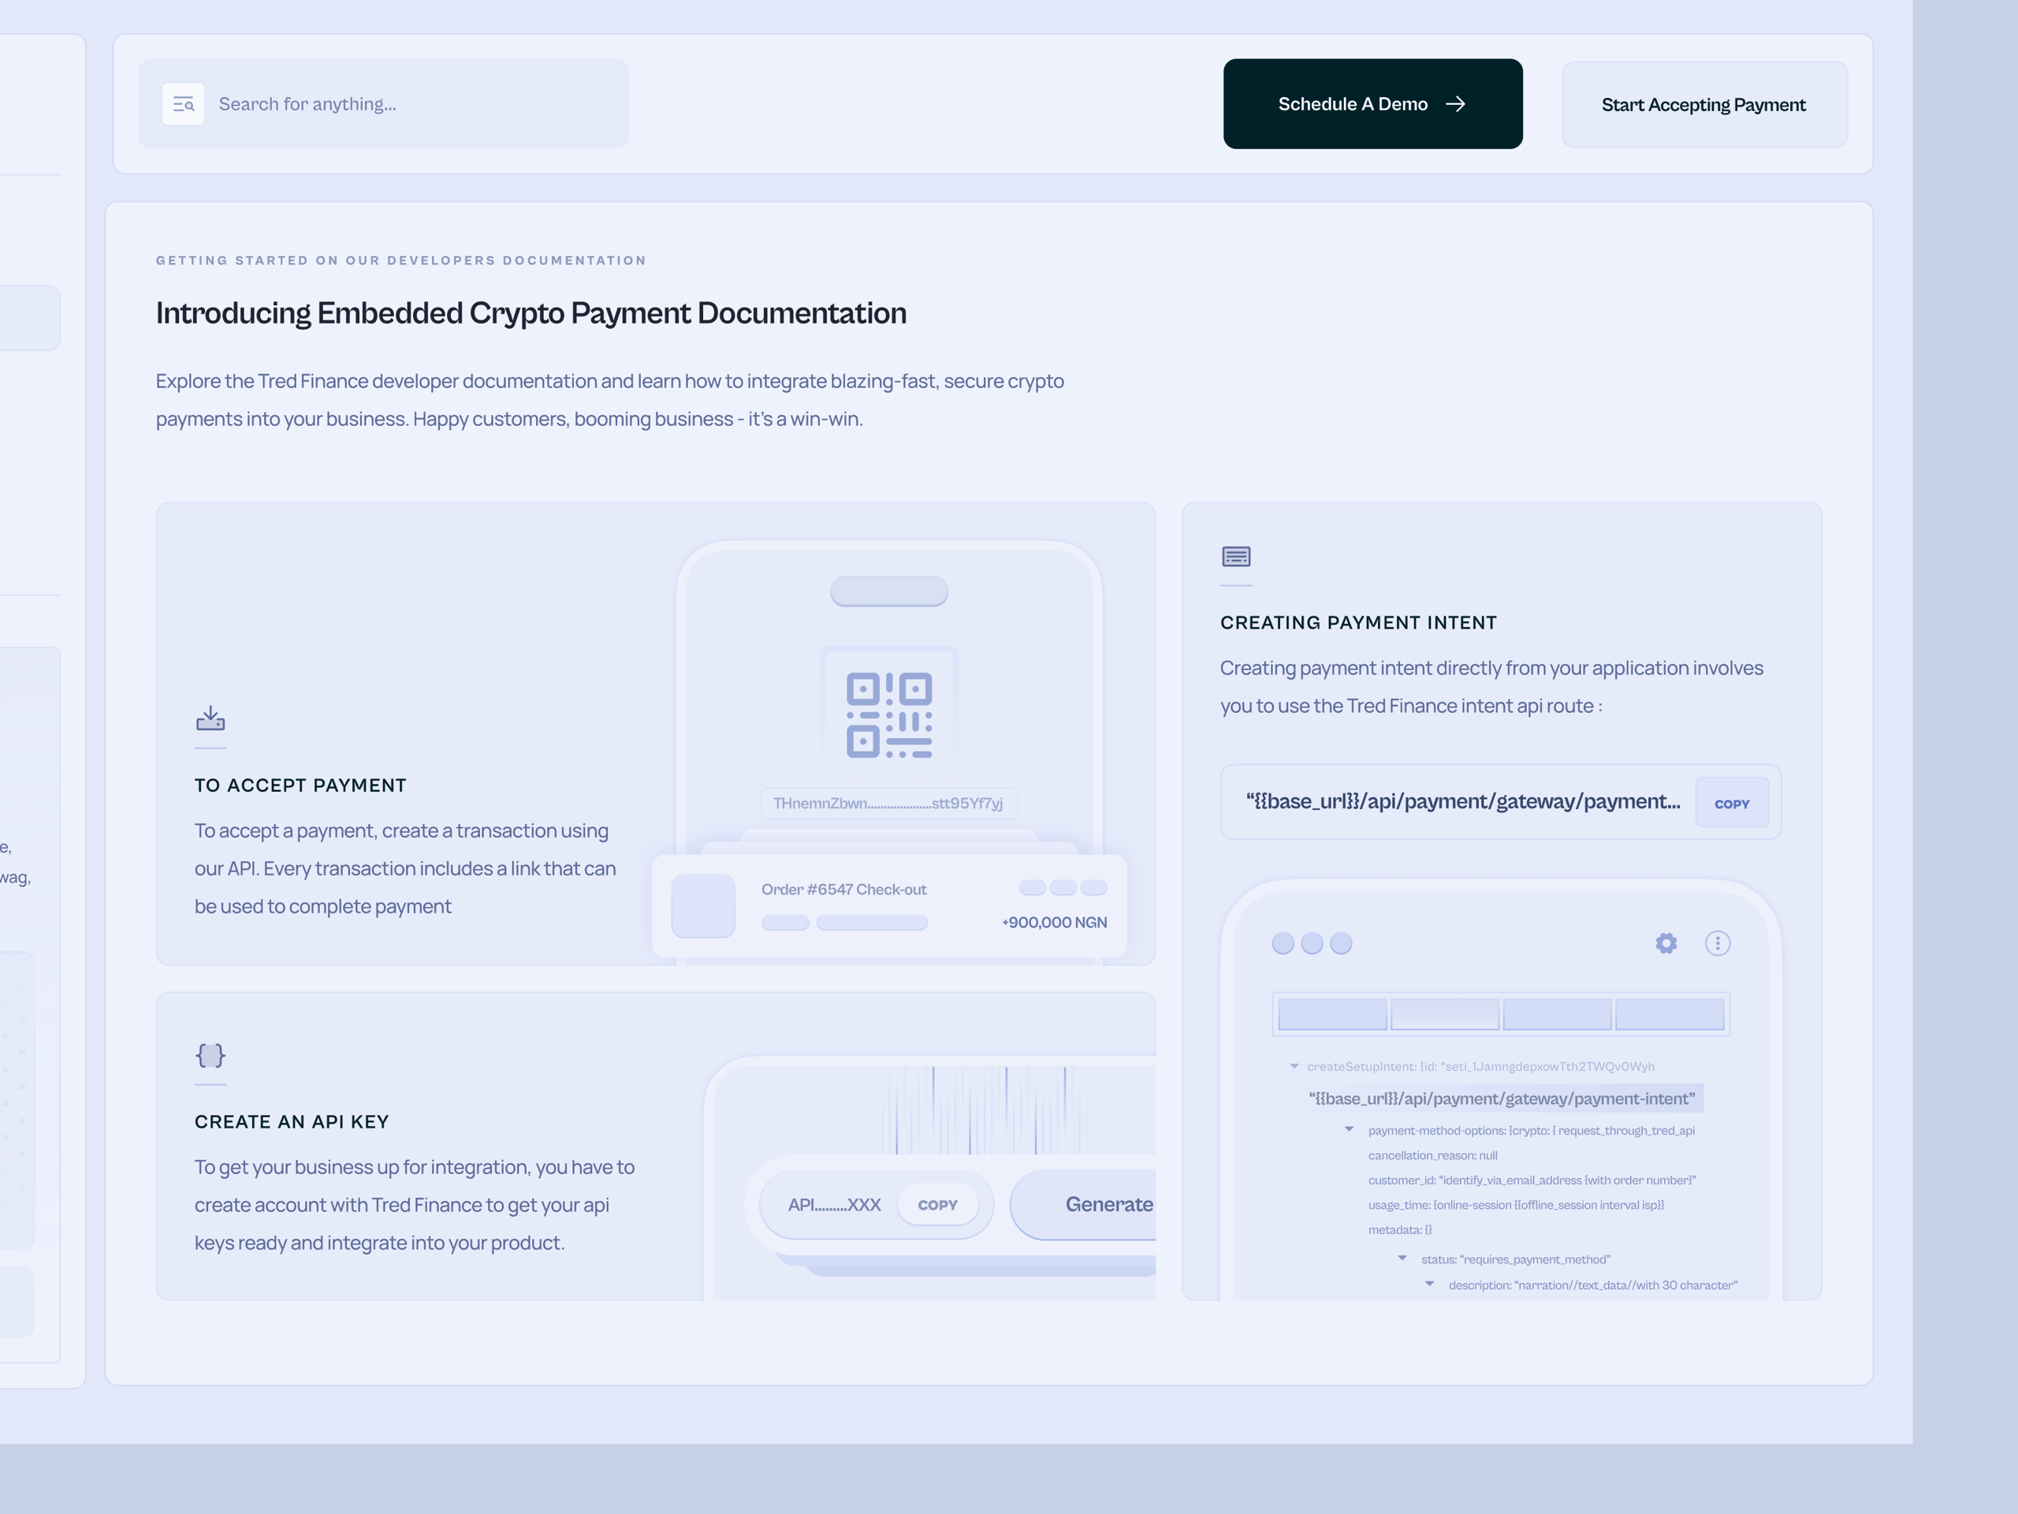Open the Schedule A Demo button
The height and width of the screenshot is (1514, 2018).
point(1372,104)
